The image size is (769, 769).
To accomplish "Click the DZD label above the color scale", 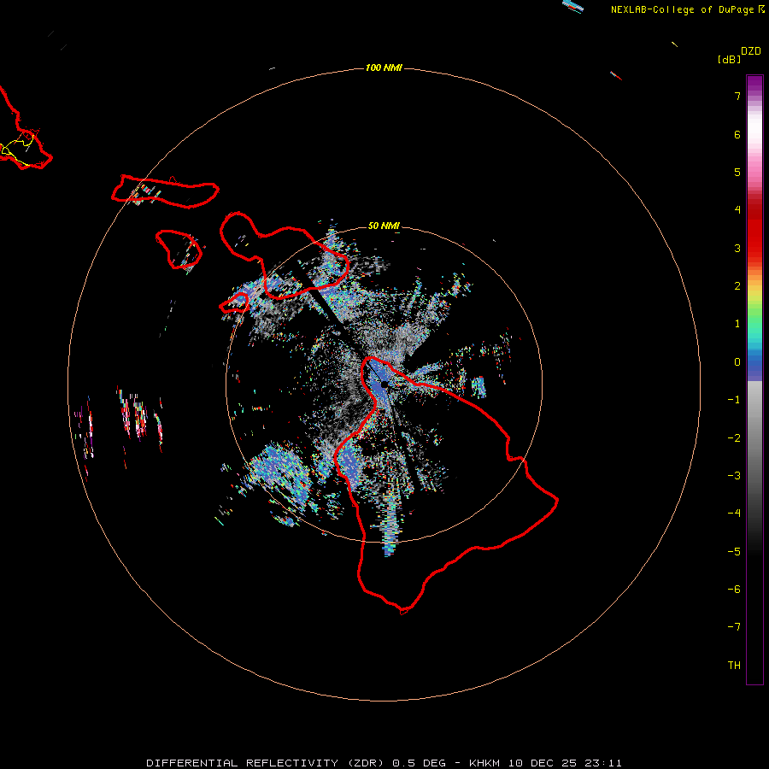I will click(x=751, y=51).
